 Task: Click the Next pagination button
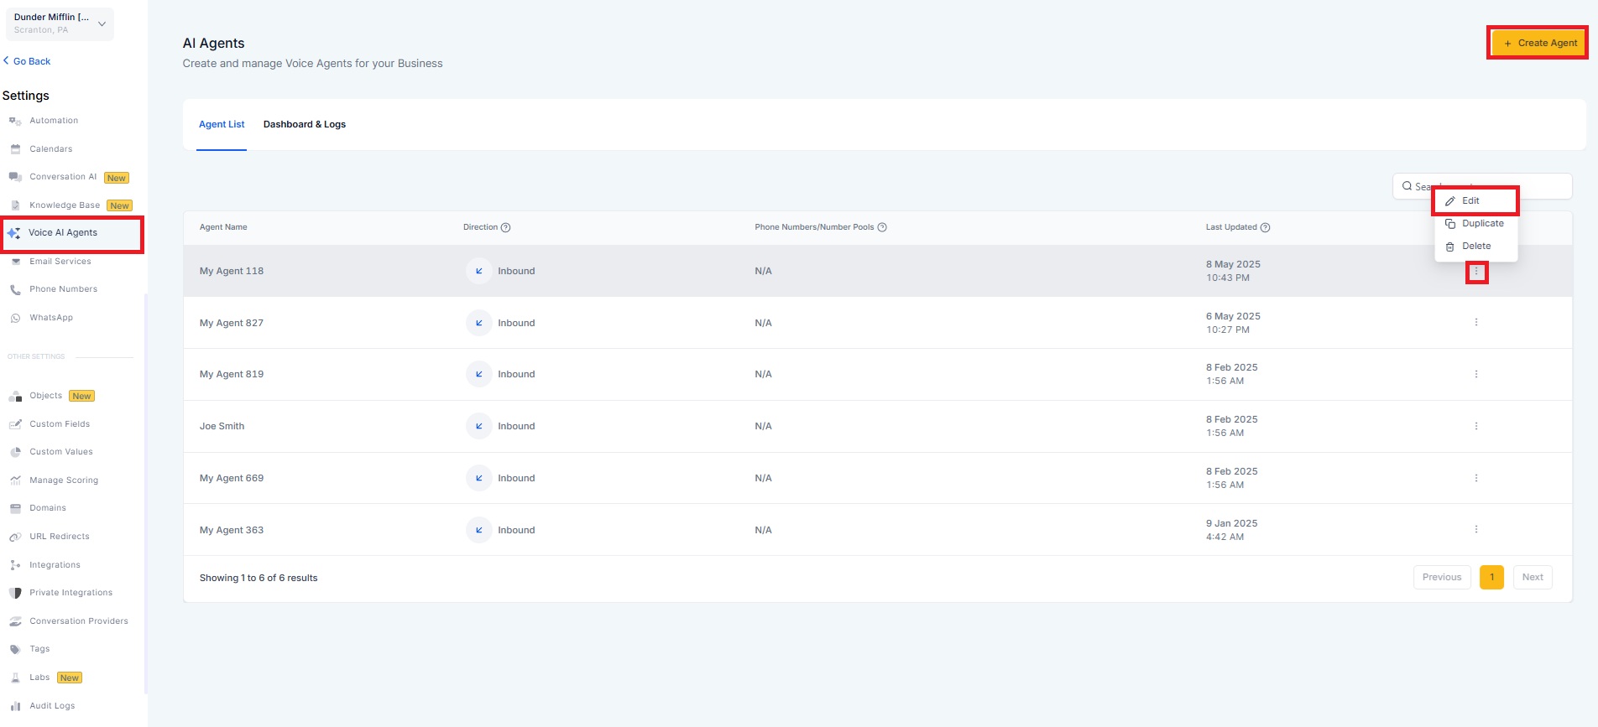(1533, 577)
